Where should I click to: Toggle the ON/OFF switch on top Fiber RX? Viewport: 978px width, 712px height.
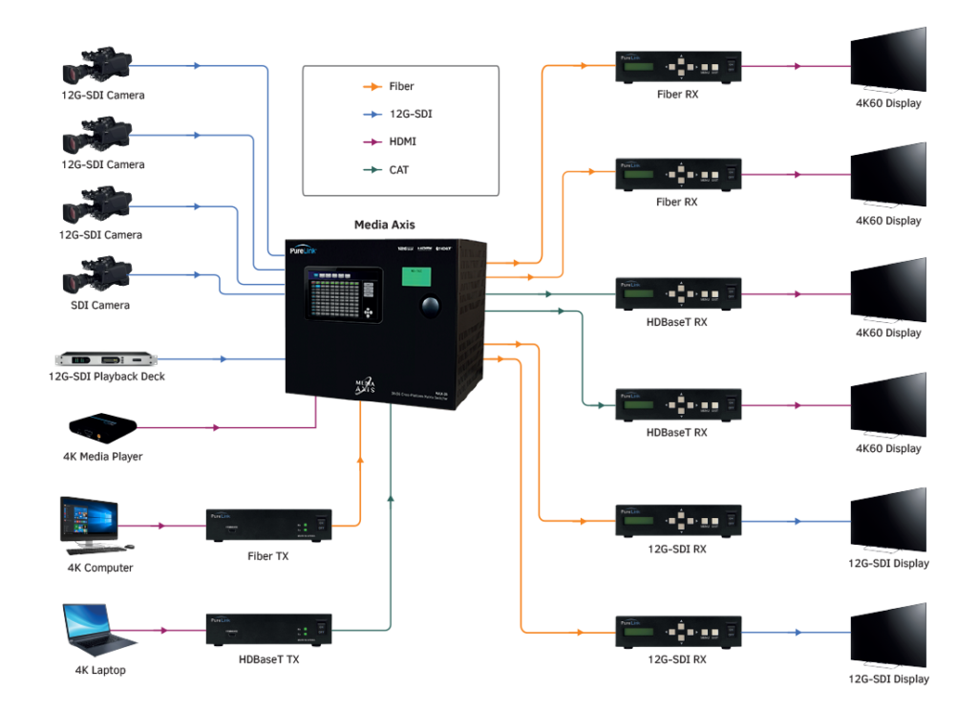(x=731, y=67)
